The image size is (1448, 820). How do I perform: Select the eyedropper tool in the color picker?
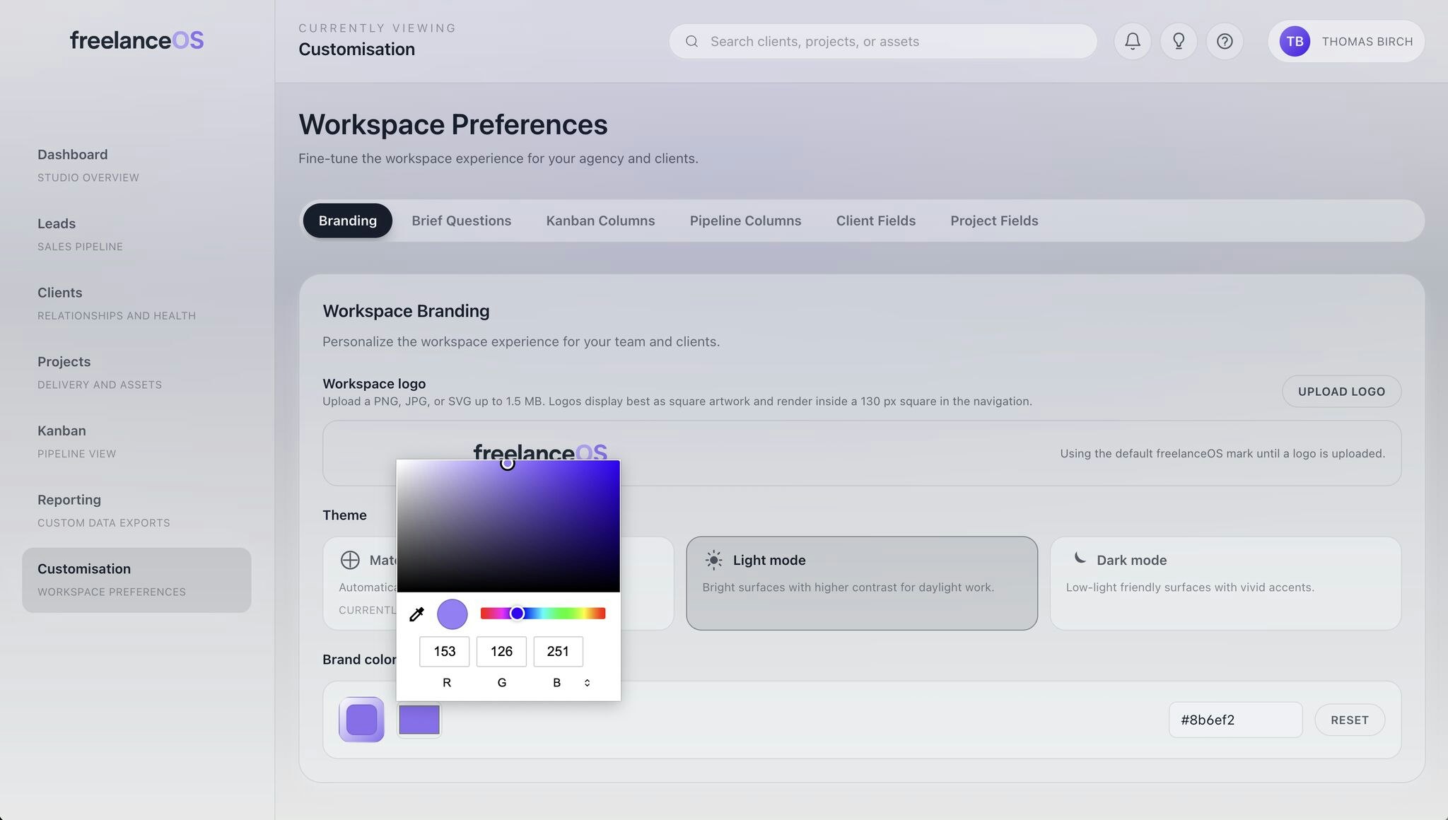(416, 613)
